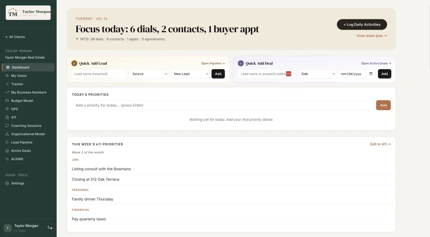Open Organizational Model page

pos(28,134)
